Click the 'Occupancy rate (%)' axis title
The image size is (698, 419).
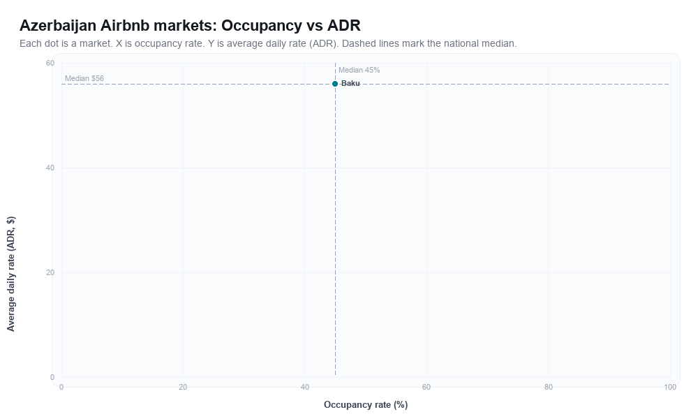click(366, 405)
